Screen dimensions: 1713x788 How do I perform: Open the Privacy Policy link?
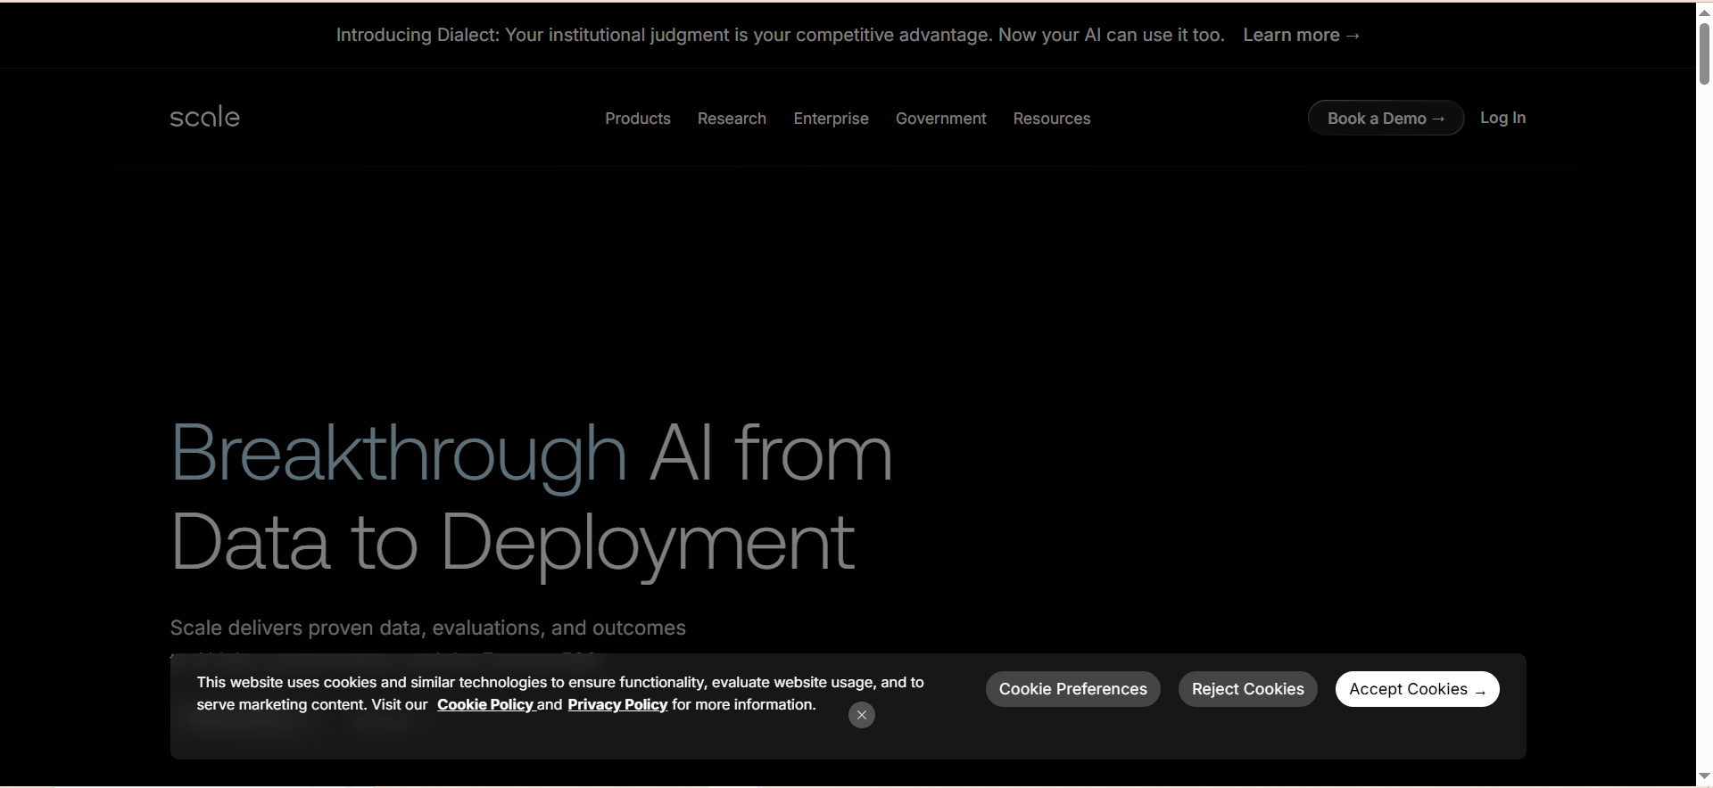click(x=617, y=704)
